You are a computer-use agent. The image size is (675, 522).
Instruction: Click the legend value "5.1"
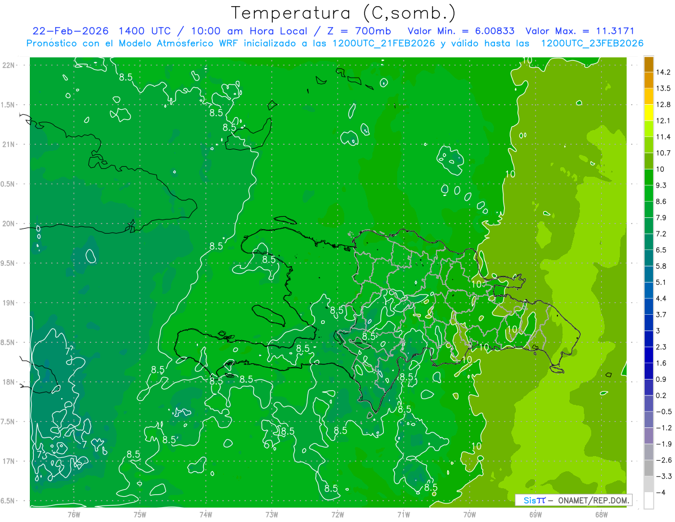click(x=661, y=282)
